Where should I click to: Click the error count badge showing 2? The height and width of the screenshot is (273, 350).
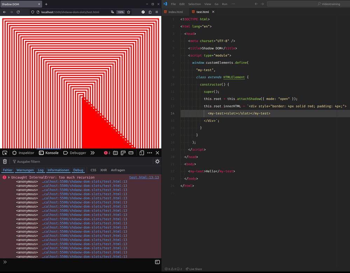pos(107,153)
